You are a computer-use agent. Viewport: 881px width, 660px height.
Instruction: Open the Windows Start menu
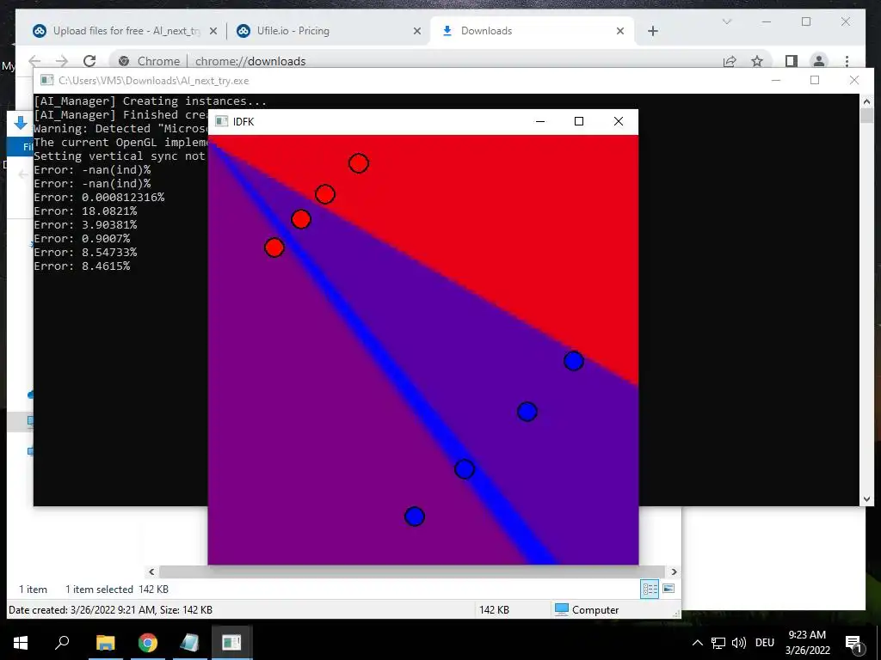21,643
